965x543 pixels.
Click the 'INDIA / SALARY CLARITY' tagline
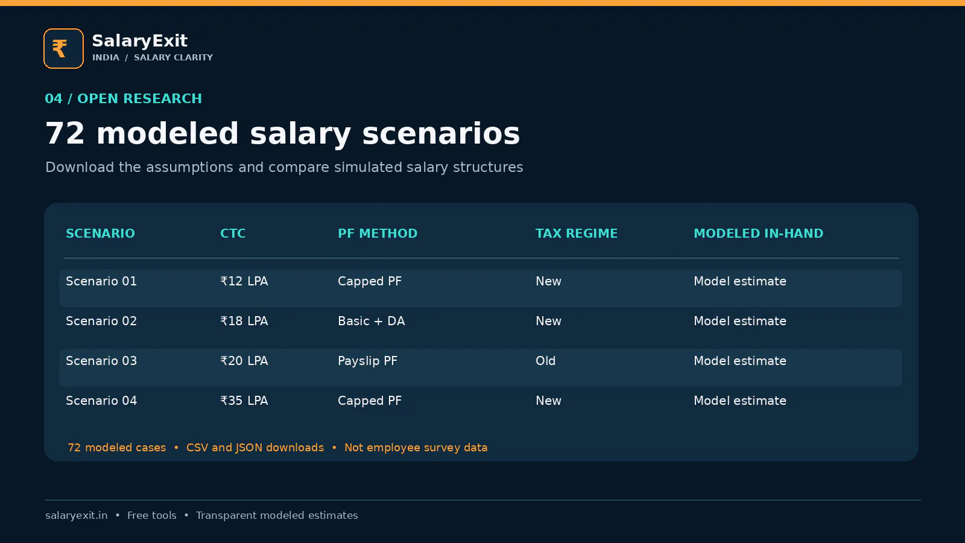153,57
